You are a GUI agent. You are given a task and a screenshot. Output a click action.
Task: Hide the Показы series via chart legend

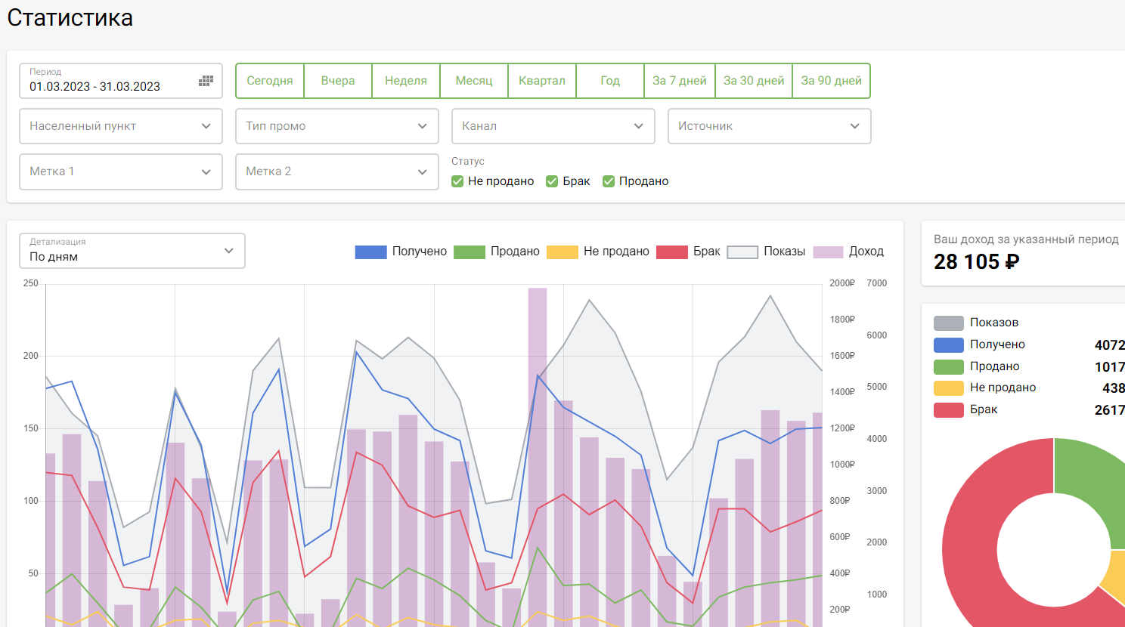coord(766,252)
